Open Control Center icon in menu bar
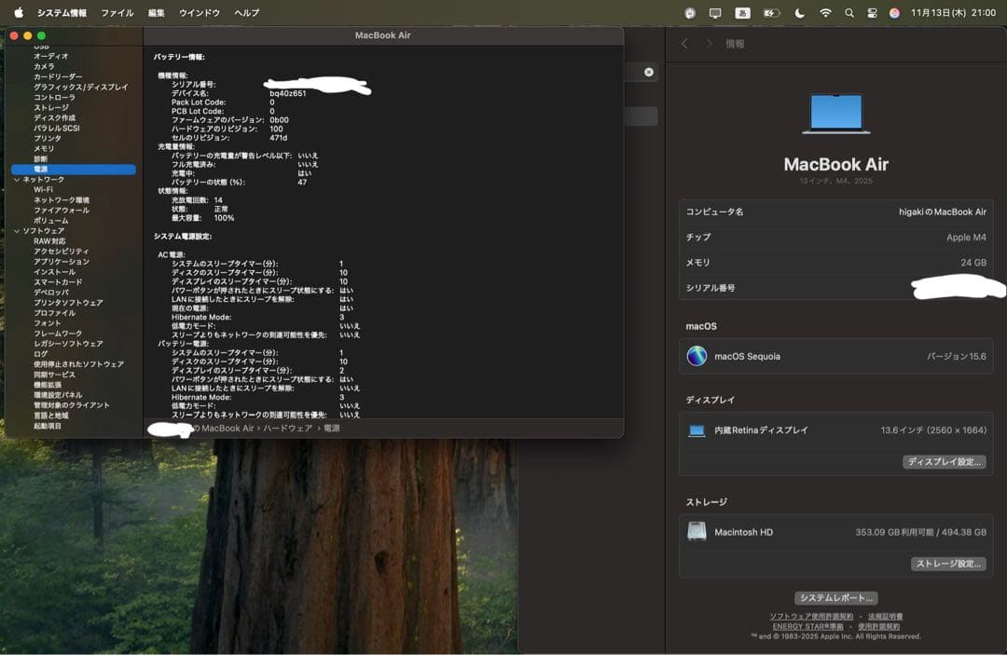Viewport: 1007px width, 655px height. [872, 13]
